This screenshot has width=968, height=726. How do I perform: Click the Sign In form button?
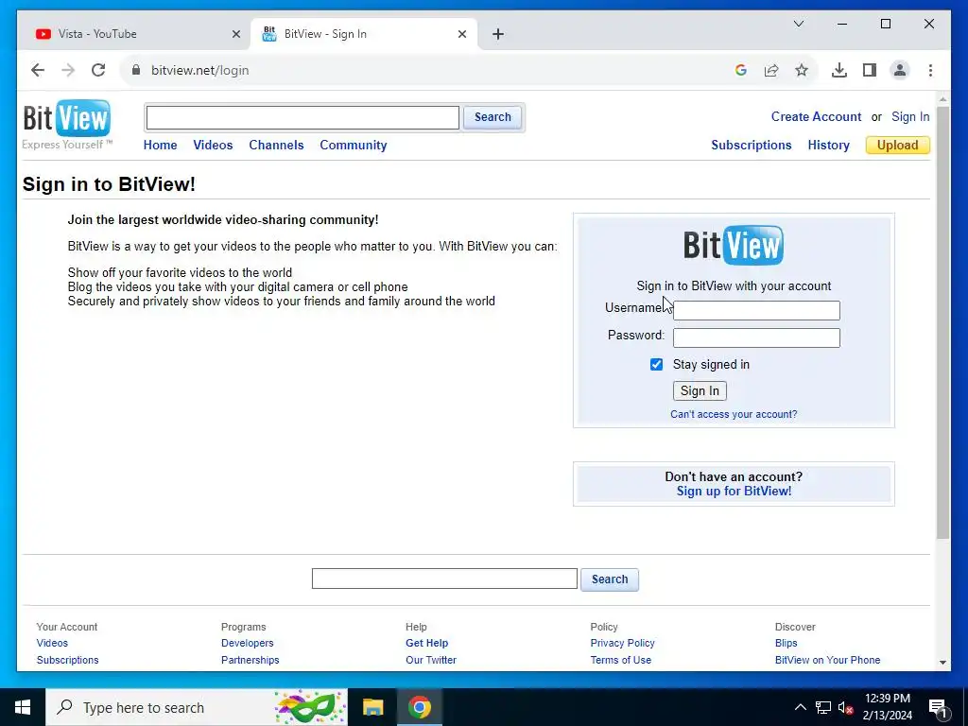coord(700,390)
